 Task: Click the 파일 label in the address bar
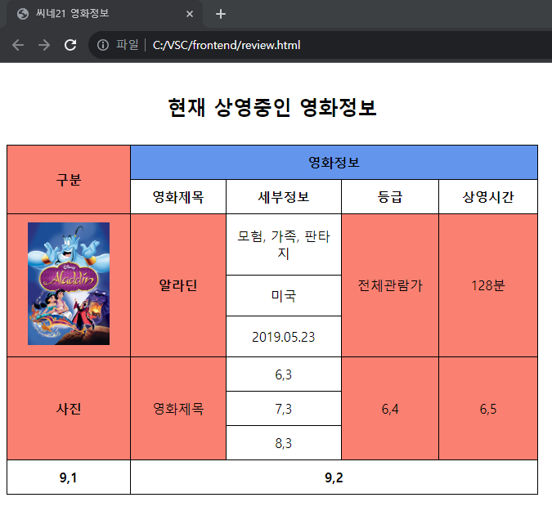coord(128,45)
